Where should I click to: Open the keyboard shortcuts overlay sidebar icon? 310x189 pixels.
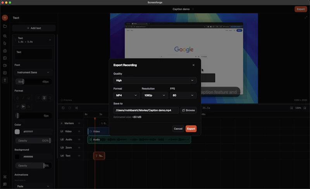click(x=5, y=51)
